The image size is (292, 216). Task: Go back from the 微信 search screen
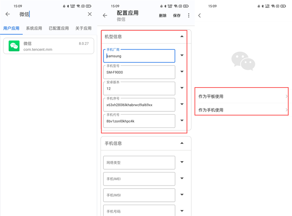[8, 14]
